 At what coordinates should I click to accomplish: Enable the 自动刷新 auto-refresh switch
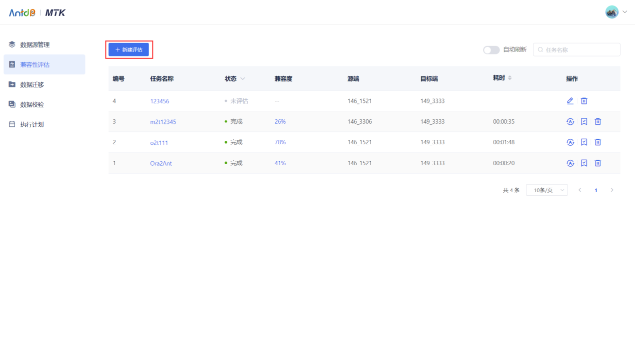[x=491, y=50]
